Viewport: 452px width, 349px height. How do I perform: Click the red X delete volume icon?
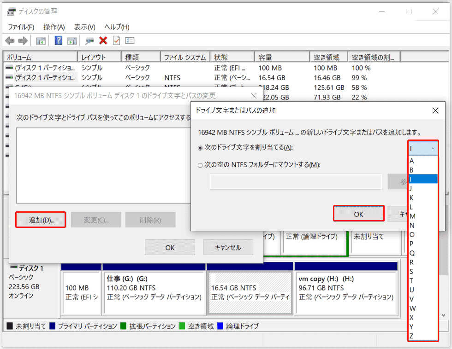pos(102,41)
